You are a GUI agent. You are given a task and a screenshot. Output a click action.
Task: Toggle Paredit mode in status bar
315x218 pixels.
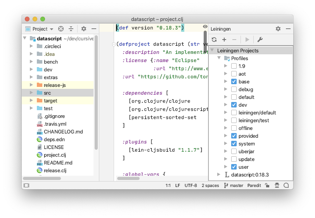click(254, 185)
